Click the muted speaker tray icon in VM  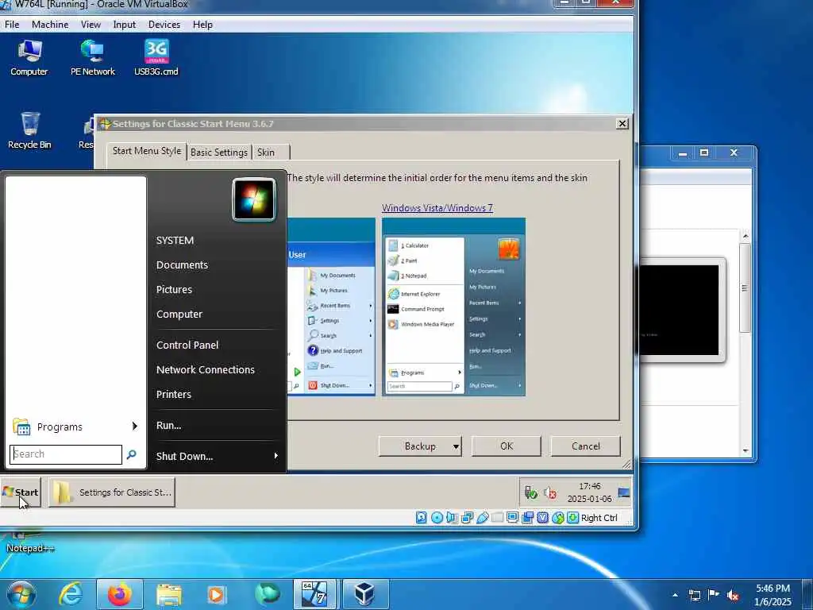(550, 492)
